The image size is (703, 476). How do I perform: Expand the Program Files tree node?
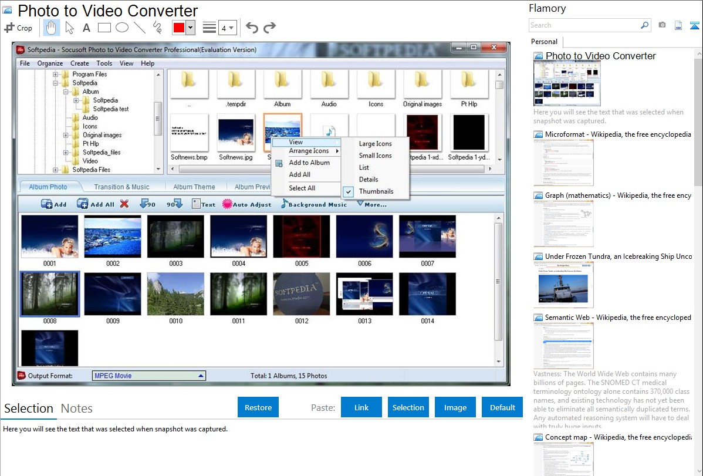(x=56, y=75)
